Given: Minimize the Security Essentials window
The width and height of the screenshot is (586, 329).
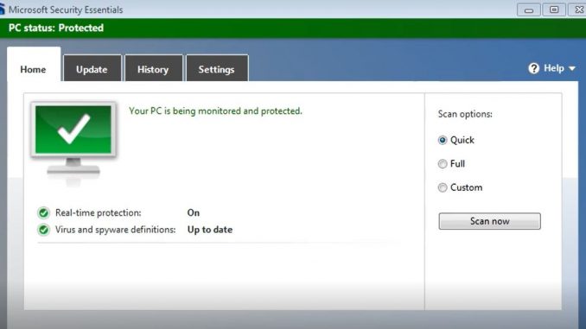Looking at the screenshot, I should [528, 9].
